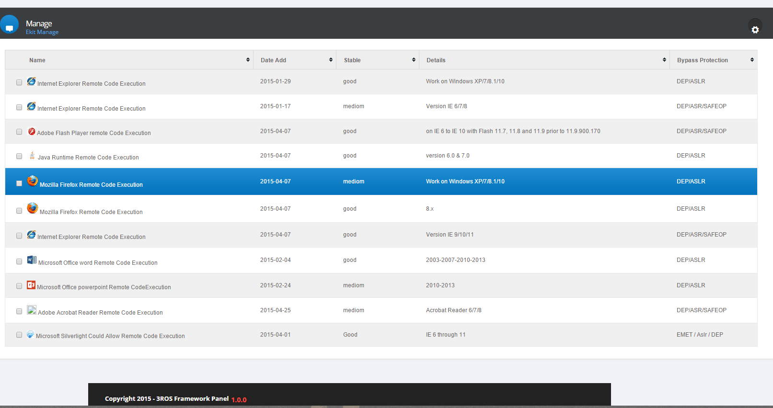Check the Java Runtime row checkbox

(x=19, y=156)
